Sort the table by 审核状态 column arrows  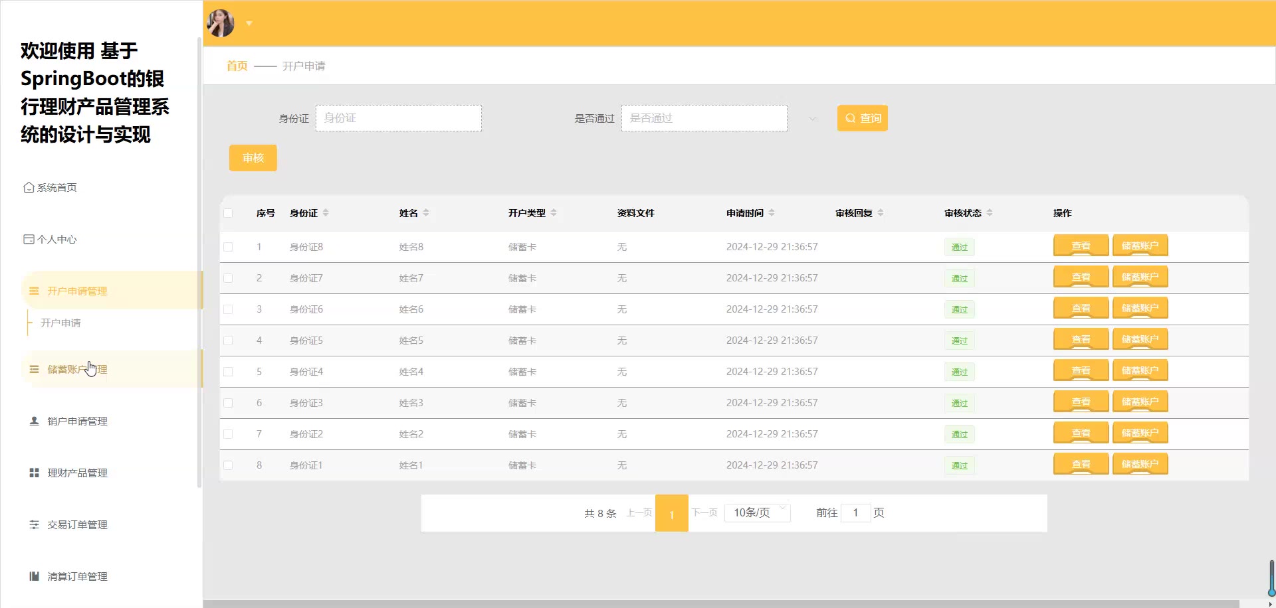[990, 213]
